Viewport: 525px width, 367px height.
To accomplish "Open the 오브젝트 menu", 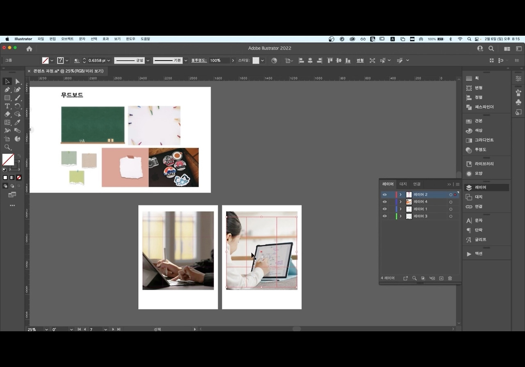I will pos(67,39).
